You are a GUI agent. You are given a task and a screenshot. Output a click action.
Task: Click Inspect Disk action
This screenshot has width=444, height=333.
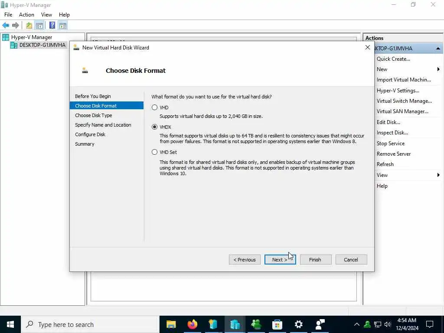pos(392,133)
